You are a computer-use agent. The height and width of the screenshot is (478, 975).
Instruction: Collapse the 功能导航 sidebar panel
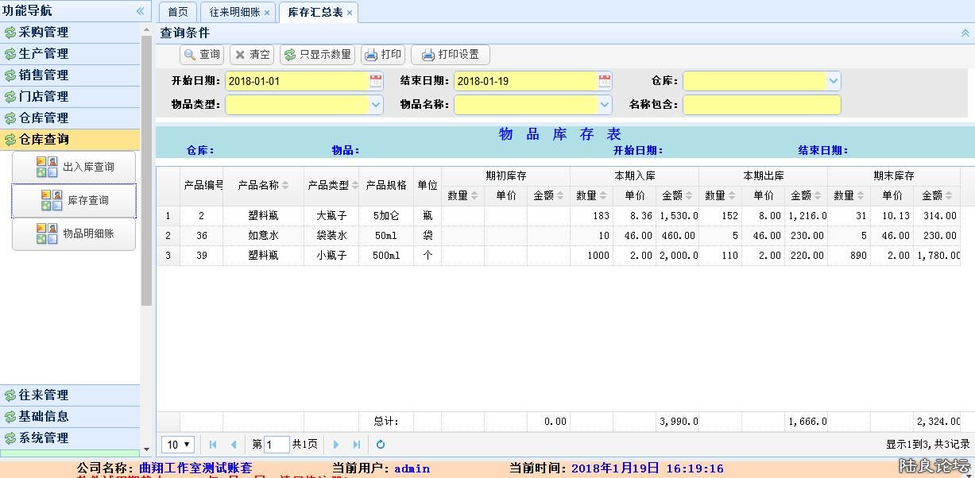(x=141, y=11)
